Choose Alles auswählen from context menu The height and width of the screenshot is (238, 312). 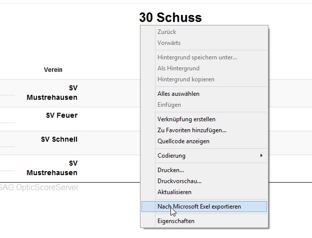point(178,94)
